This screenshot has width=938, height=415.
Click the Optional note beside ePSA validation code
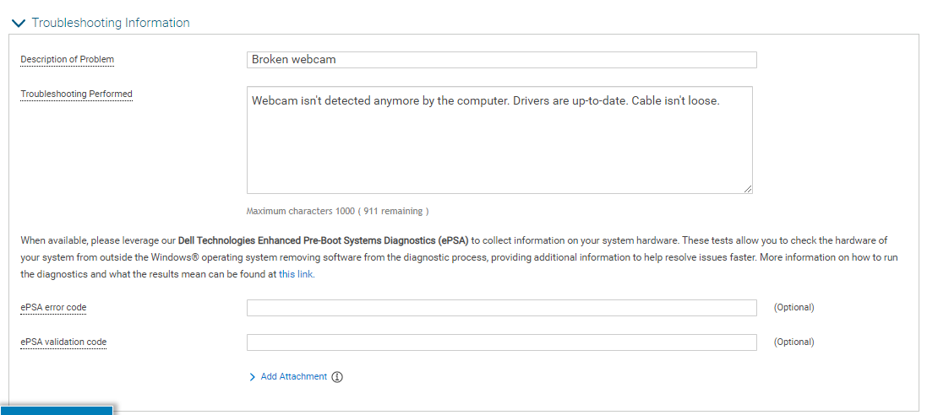click(793, 342)
